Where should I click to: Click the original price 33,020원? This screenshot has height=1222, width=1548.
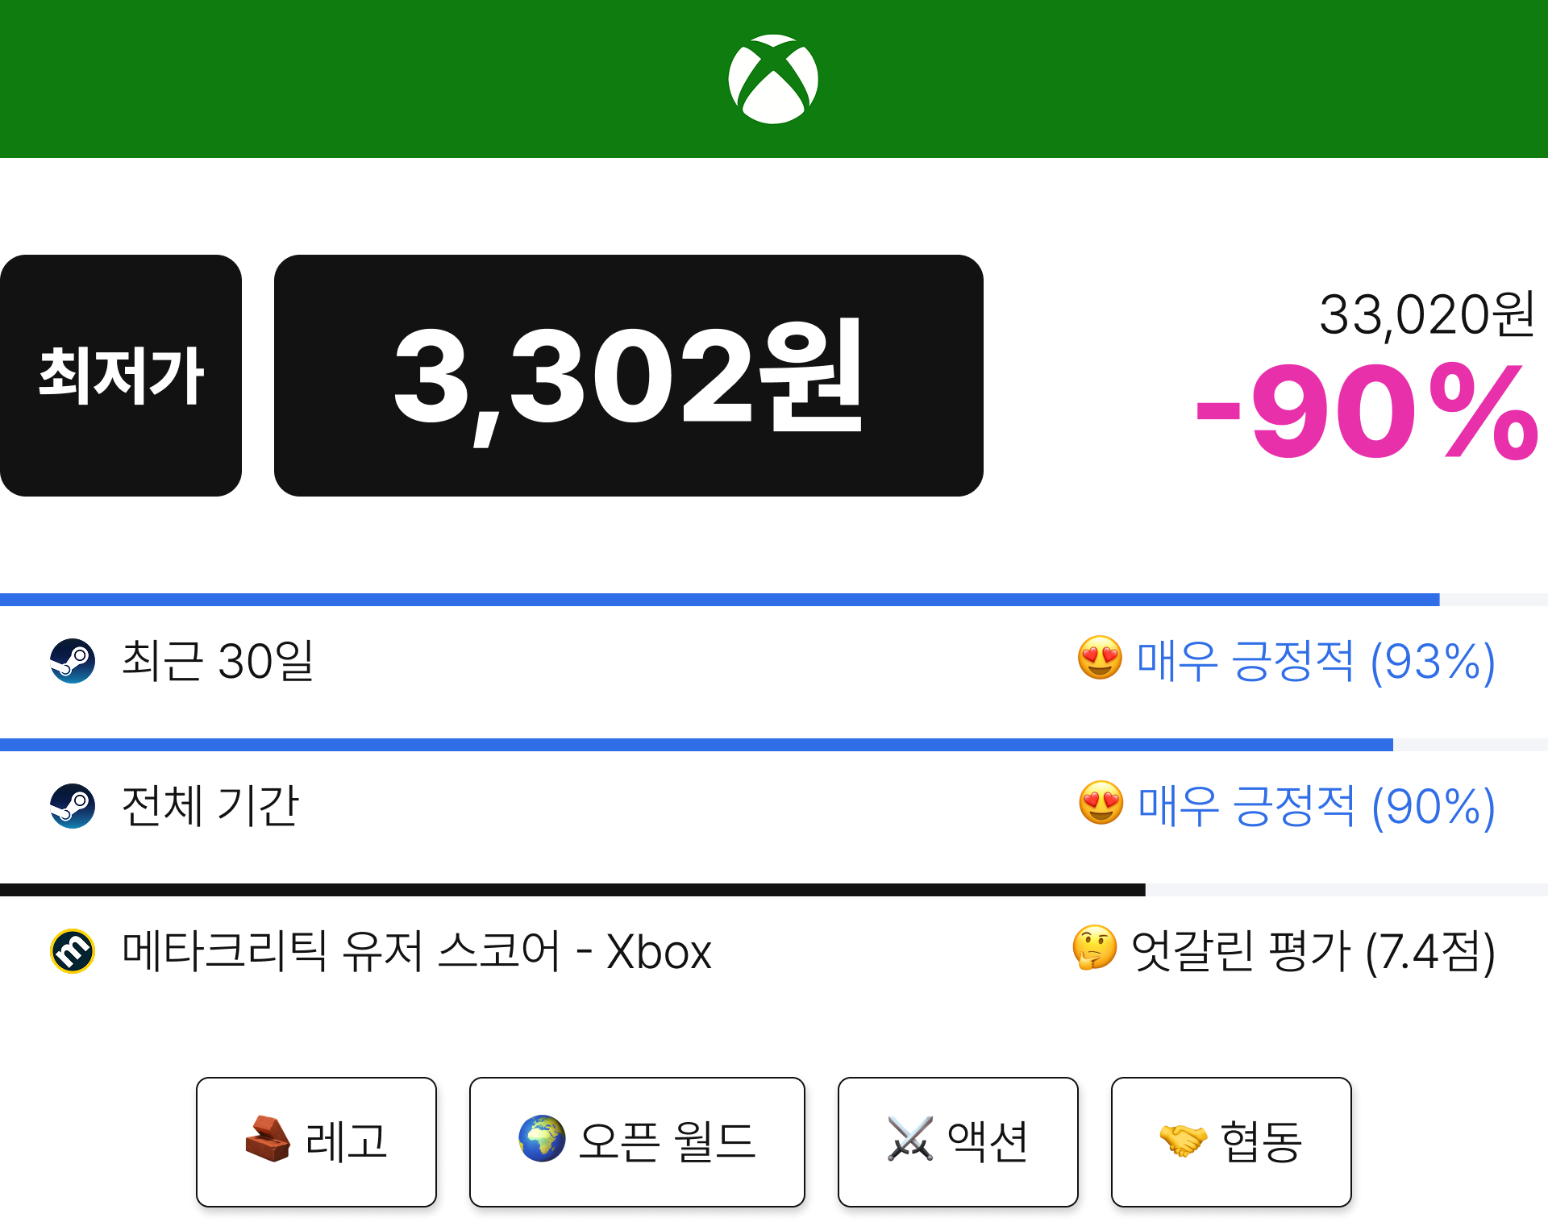pos(1427,314)
